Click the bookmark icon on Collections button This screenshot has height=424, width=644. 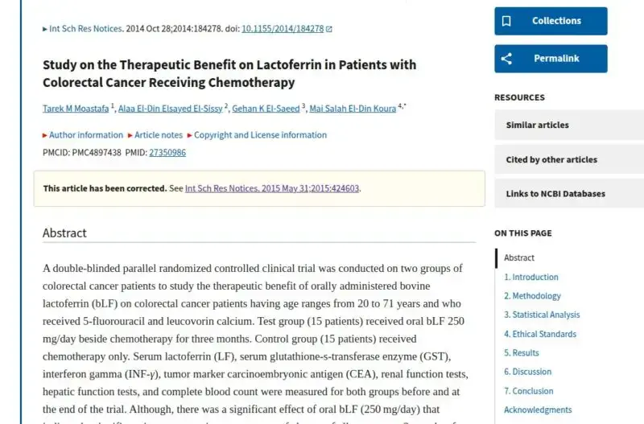tap(506, 21)
